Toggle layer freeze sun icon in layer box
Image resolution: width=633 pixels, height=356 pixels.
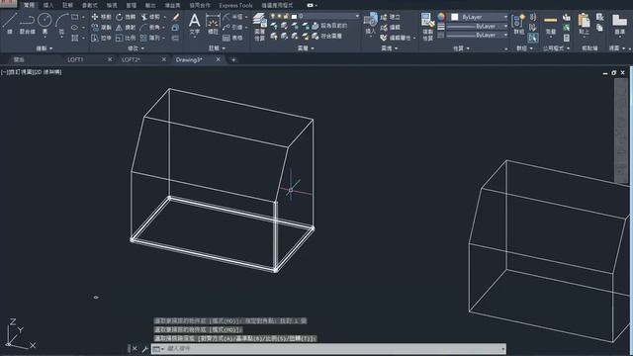(x=279, y=16)
